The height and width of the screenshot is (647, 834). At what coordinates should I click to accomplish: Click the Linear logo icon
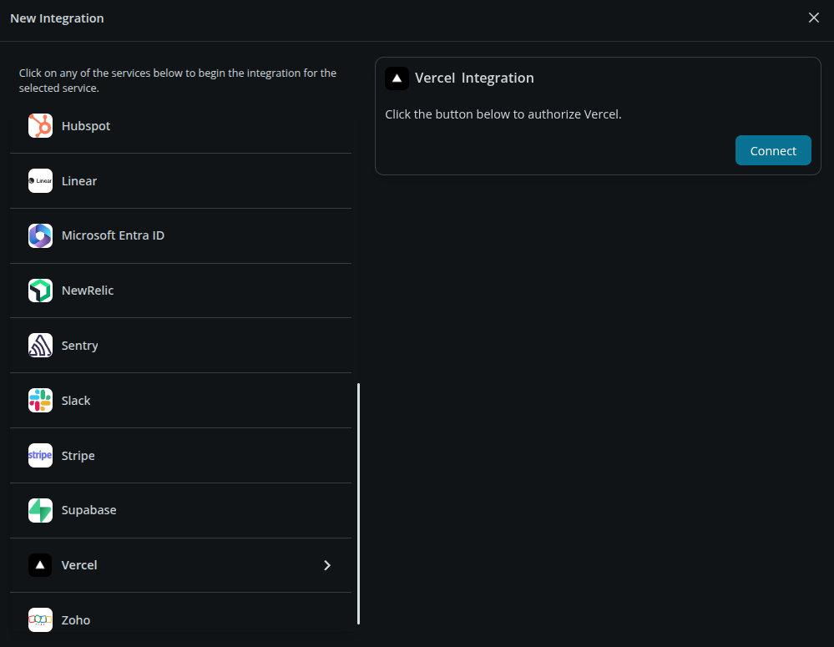click(40, 181)
